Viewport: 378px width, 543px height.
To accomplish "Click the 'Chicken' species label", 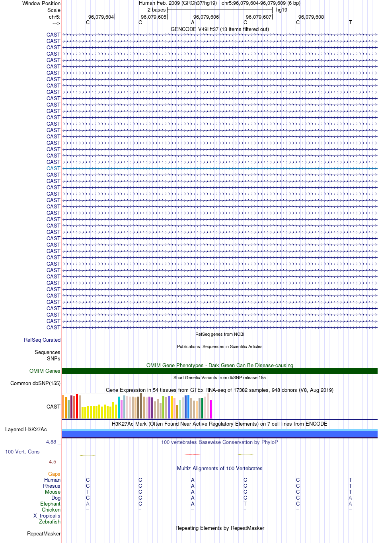I will coord(51,510).
